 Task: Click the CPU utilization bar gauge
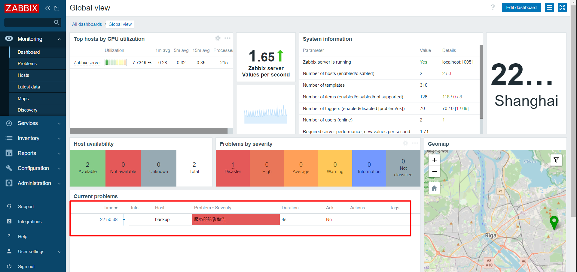tap(116, 63)
